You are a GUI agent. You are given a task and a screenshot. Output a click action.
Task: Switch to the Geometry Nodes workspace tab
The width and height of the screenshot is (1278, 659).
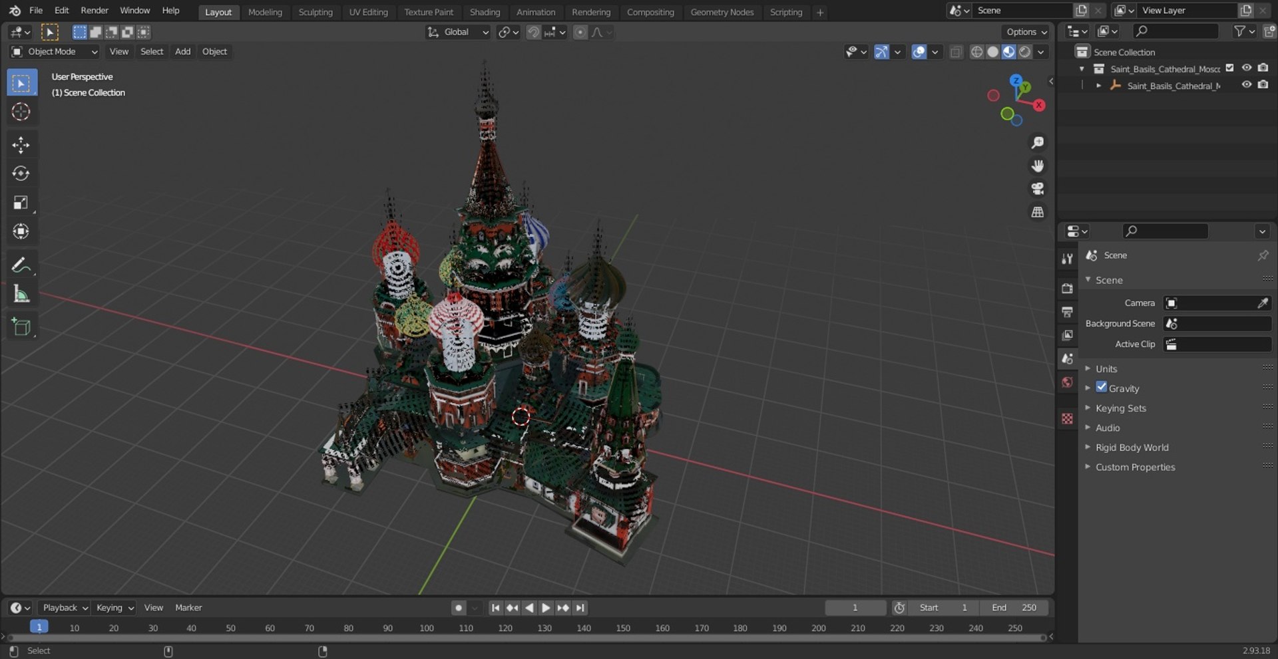click(722, 12)
